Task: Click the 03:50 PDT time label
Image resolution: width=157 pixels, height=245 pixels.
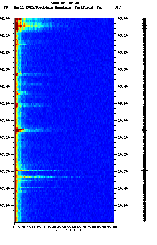Action: [x=5, y=206]
